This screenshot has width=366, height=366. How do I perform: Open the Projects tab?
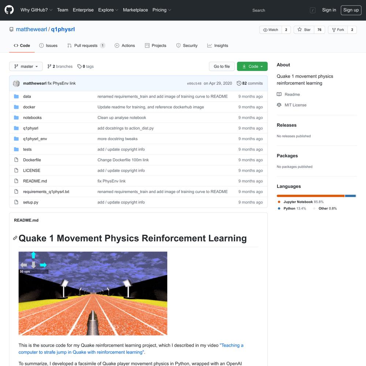tap(156, 45)
